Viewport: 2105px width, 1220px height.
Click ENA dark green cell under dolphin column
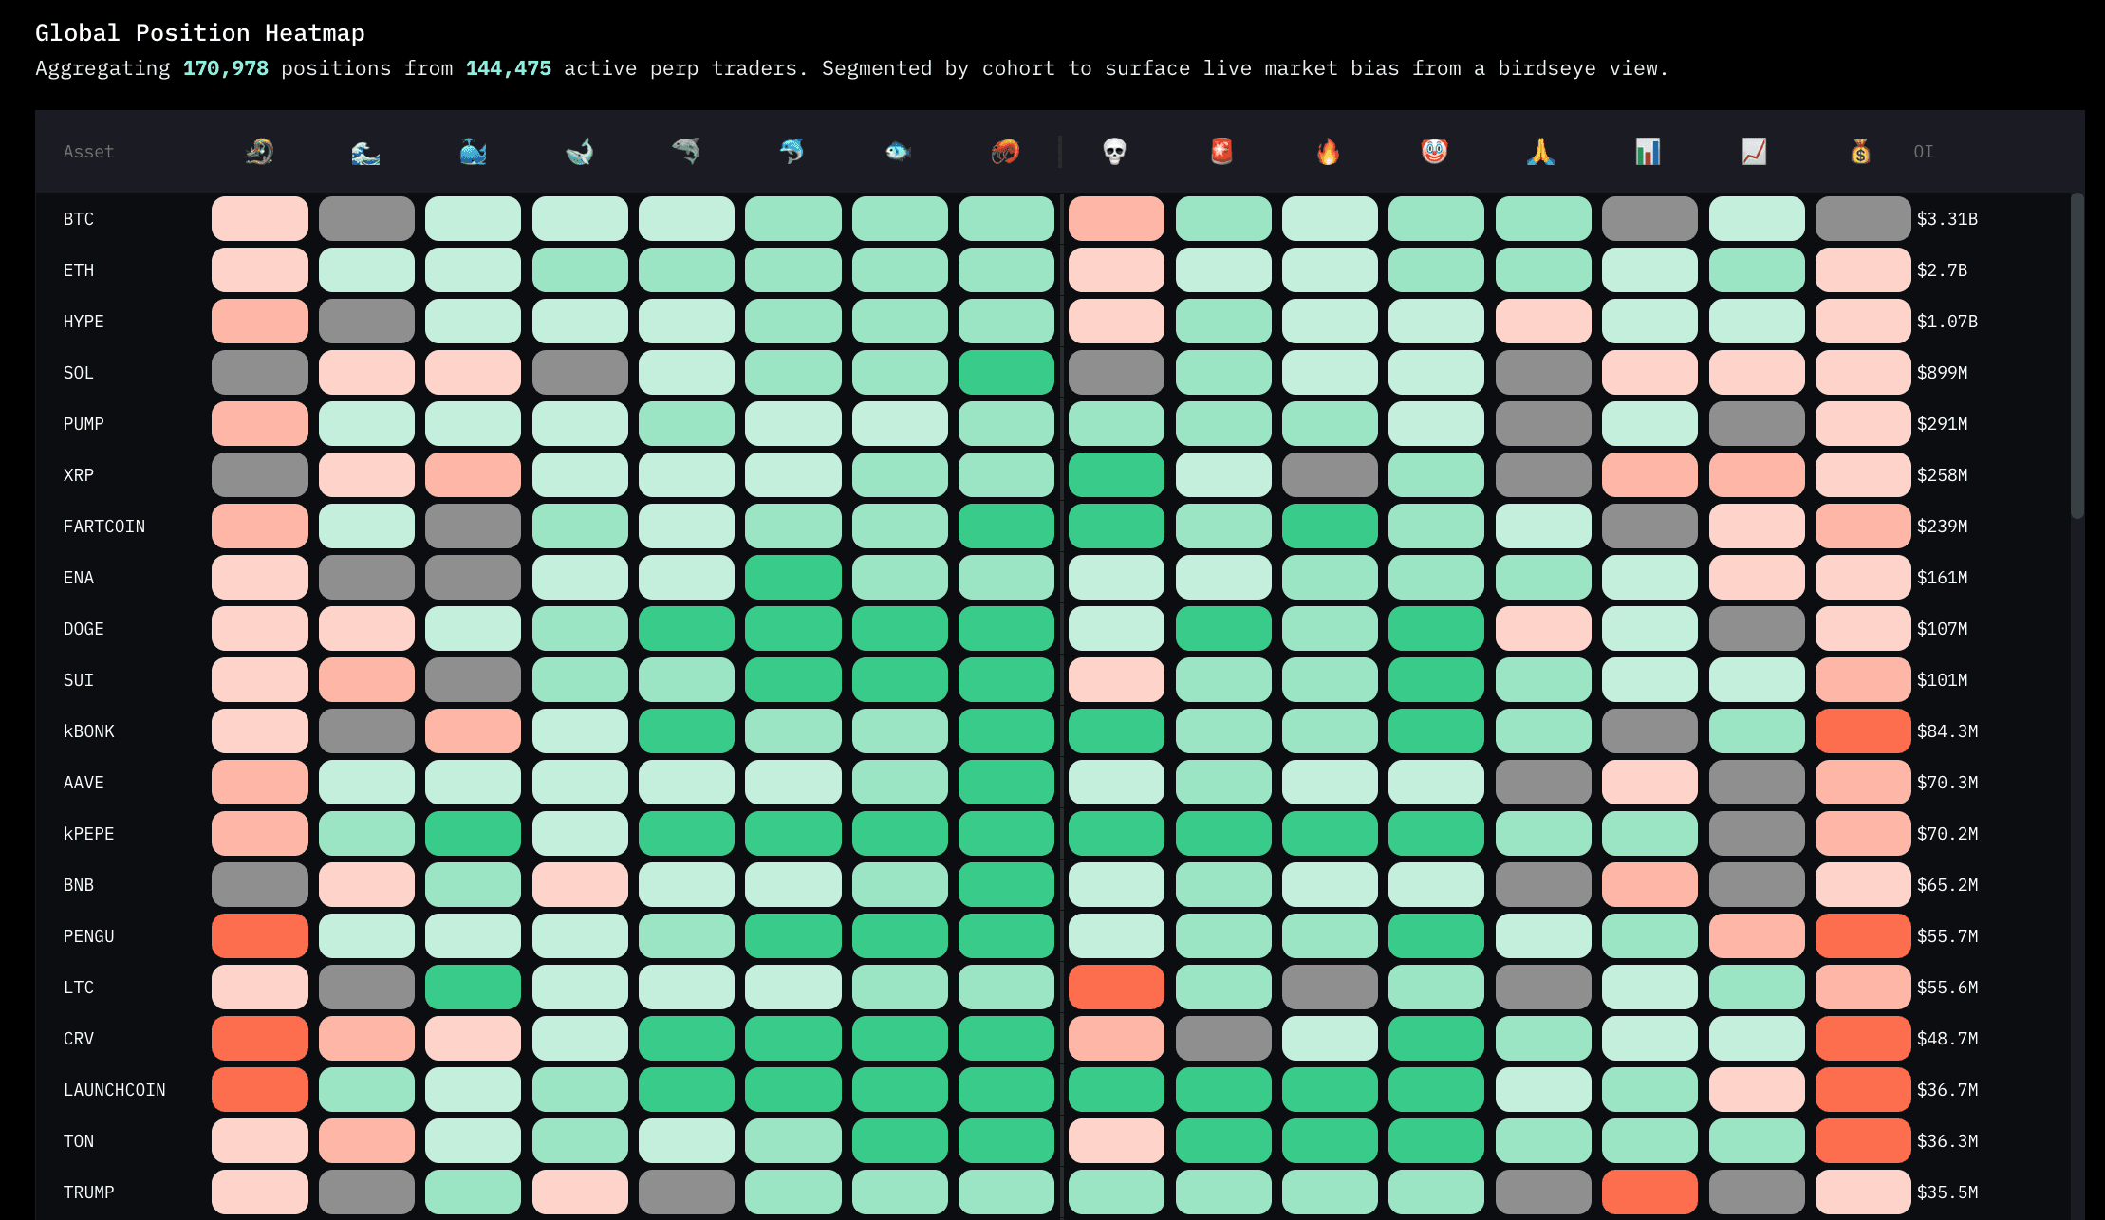click(x=793, y=578)
